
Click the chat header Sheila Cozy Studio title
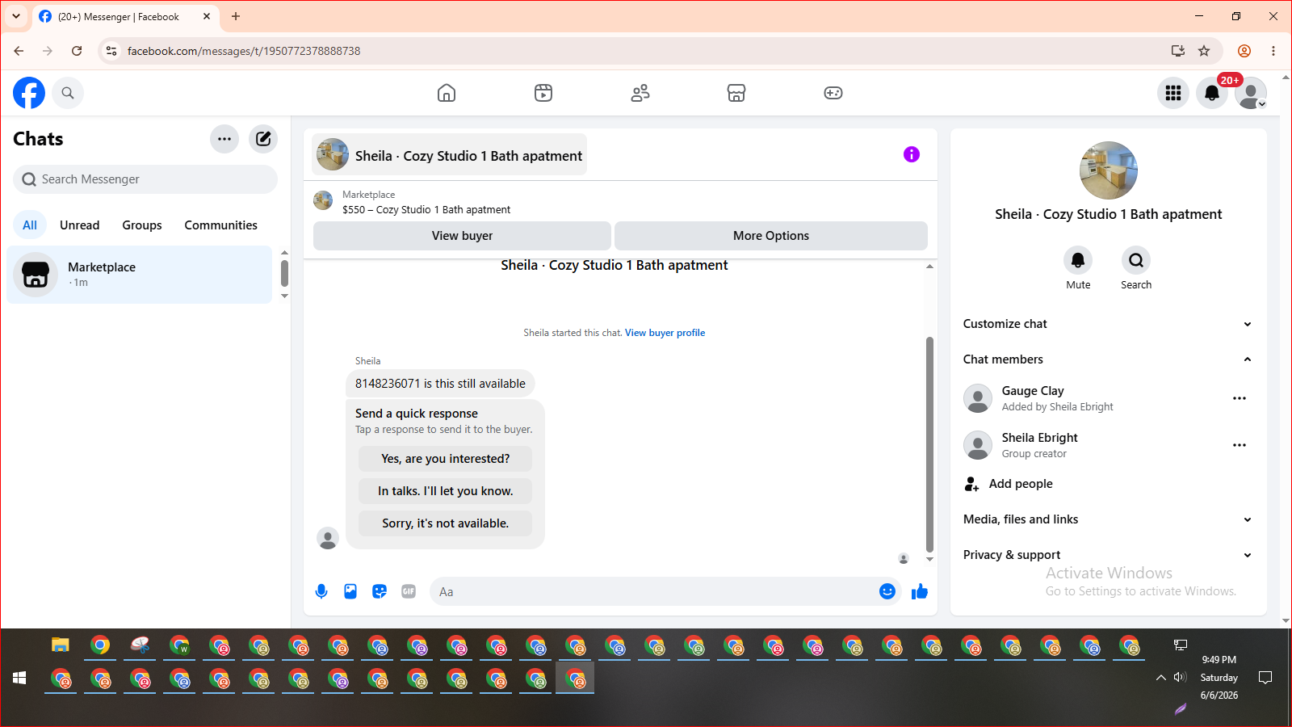coord(450,155)
